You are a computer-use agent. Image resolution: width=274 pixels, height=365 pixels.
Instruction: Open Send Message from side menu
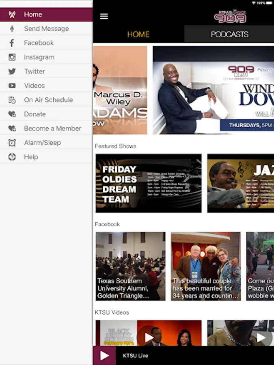[x=46, y=29]
